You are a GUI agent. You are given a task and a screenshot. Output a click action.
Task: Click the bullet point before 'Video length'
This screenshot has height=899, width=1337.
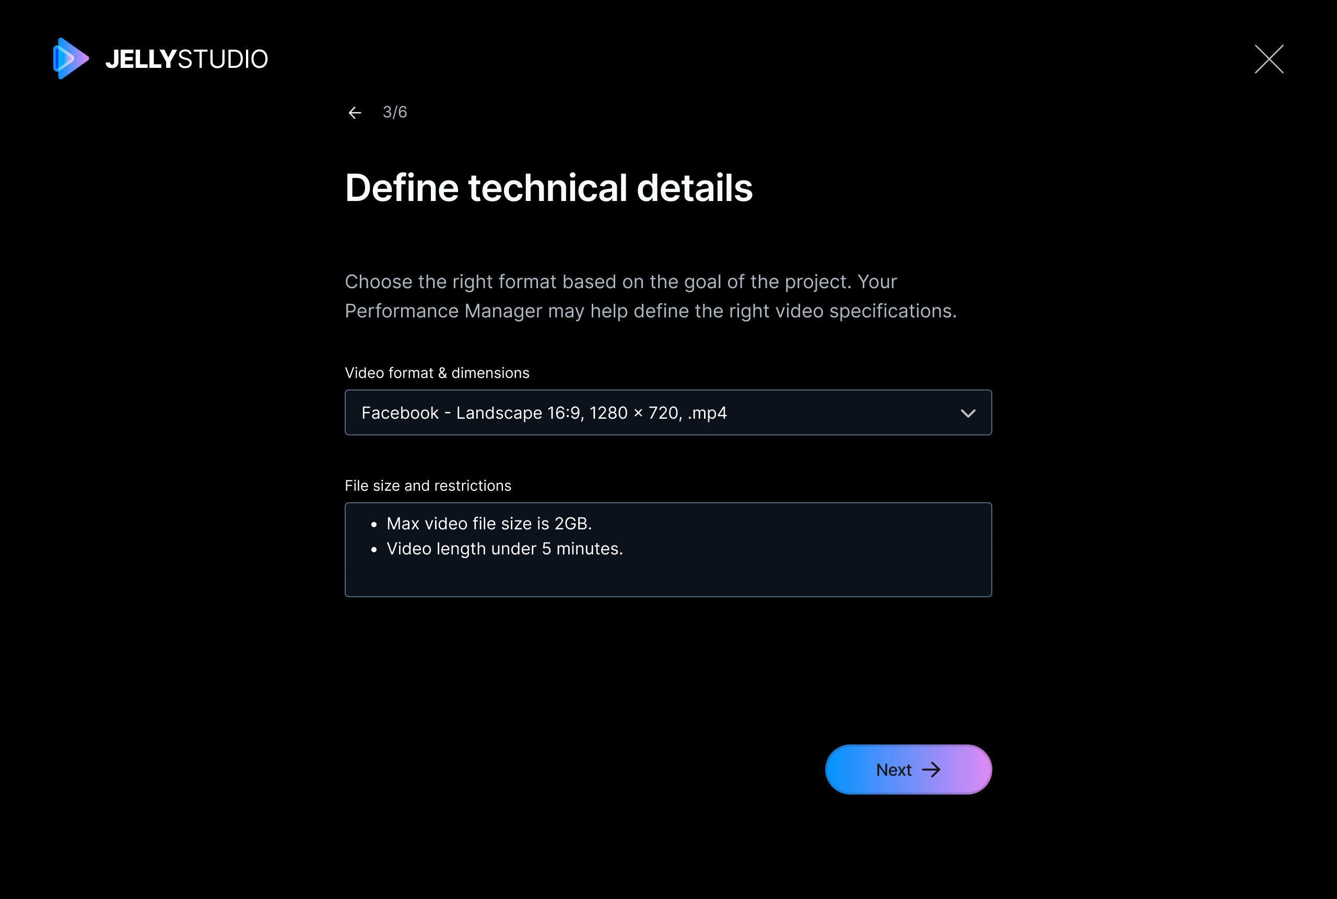click(374, 550)
